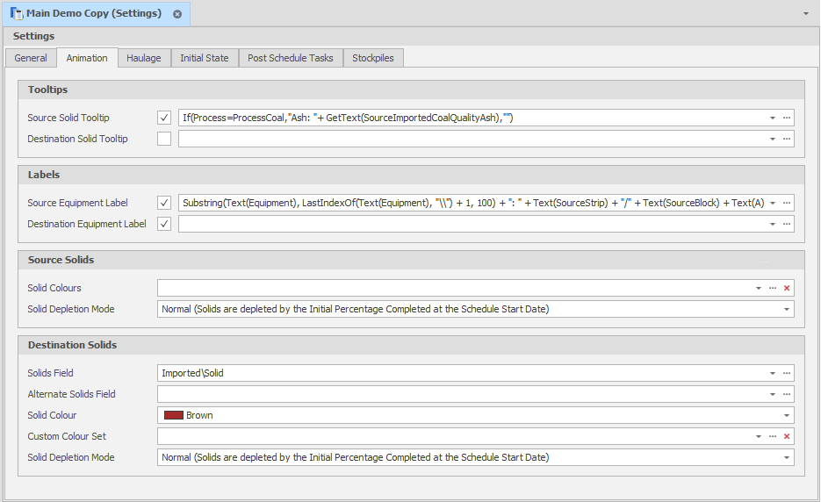Uncheck the Source Equipment Label checkbox
The width and height of the screenshot is (821, 502).
[164, 203]
